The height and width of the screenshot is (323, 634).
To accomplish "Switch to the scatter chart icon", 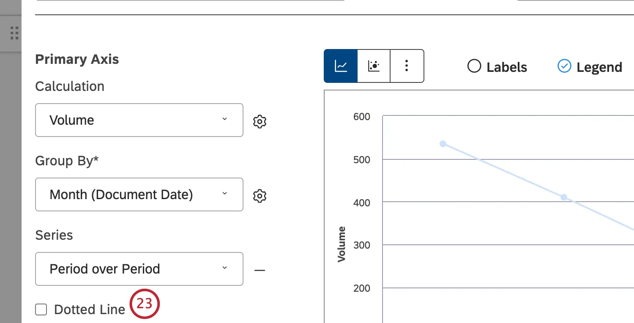I will pyautogui.click(x=374, y=66).
